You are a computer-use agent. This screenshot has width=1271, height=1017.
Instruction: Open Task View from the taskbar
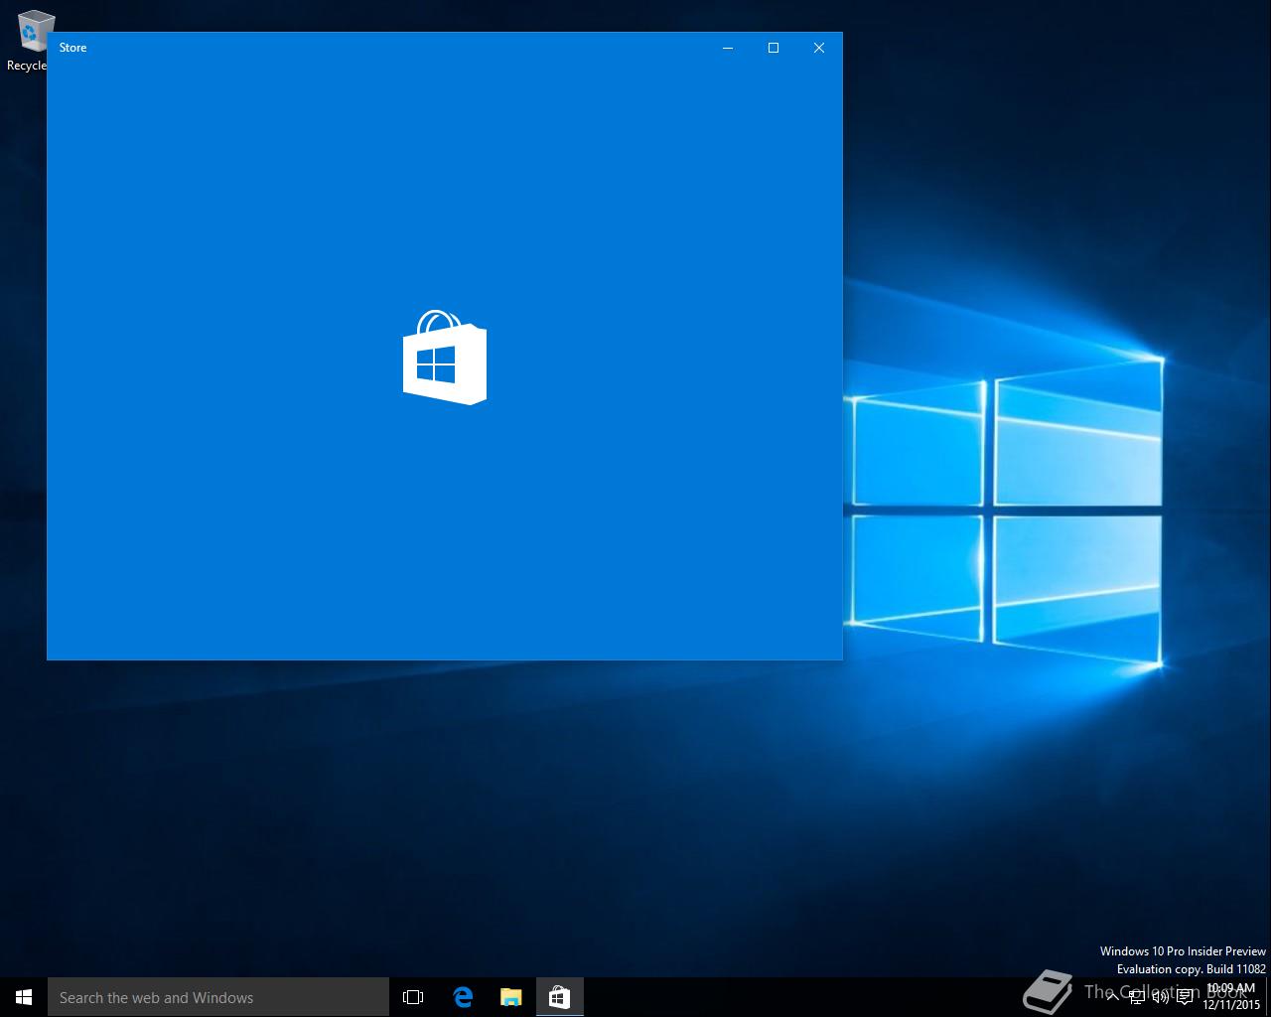[x=413, y=997]
